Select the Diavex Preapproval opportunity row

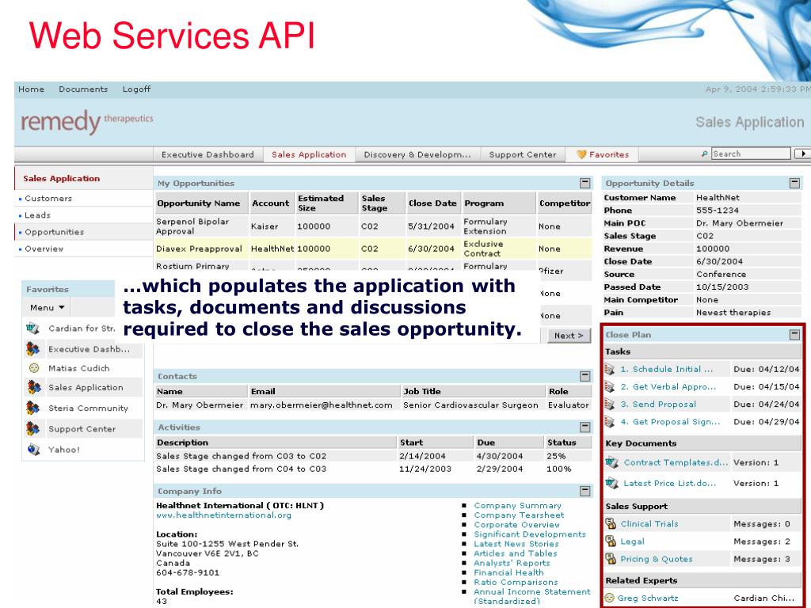click(x=373, y=249)
